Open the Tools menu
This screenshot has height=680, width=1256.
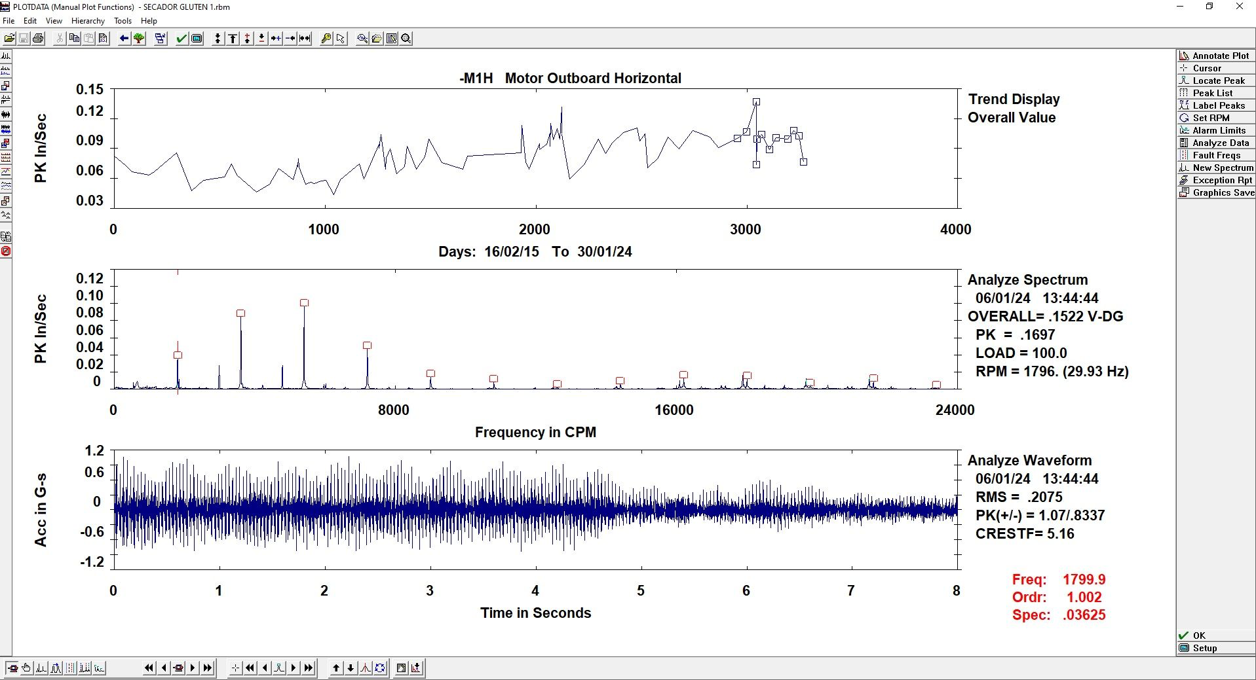tap(123, 21)
